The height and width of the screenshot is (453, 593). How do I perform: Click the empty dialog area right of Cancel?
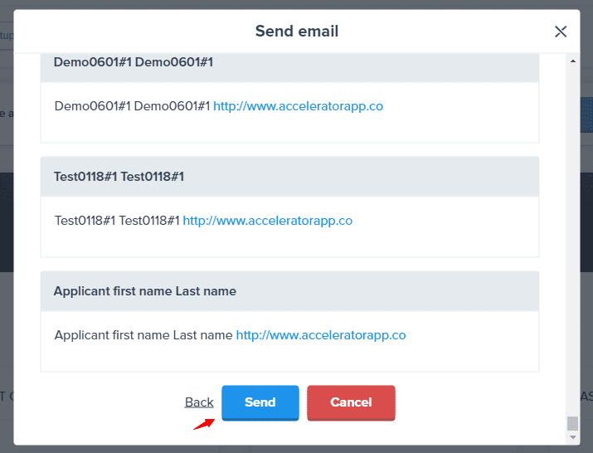[x=481, y=402]
